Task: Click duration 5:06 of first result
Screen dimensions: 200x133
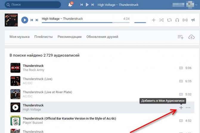Action: 188,68
